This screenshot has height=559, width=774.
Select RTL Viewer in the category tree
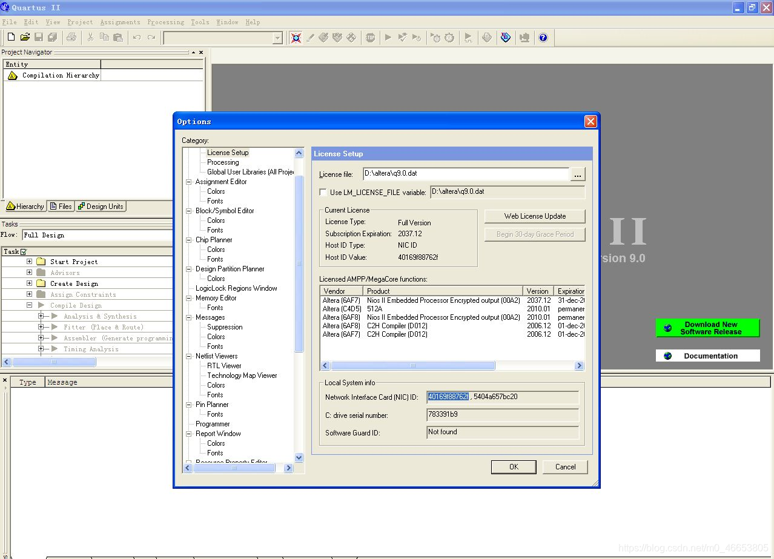click(224, 366)
